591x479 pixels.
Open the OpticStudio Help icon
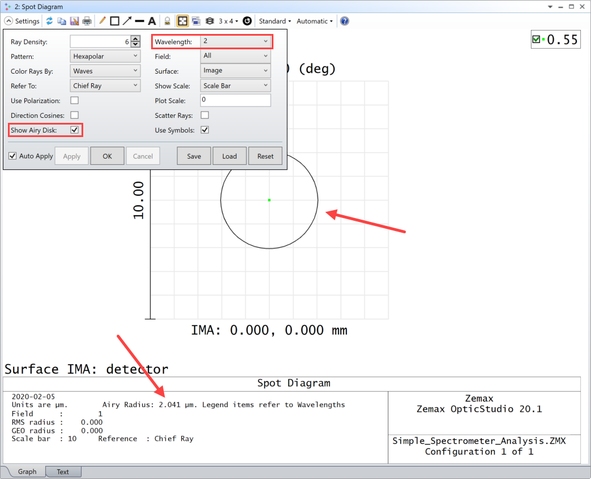point(344,21)
